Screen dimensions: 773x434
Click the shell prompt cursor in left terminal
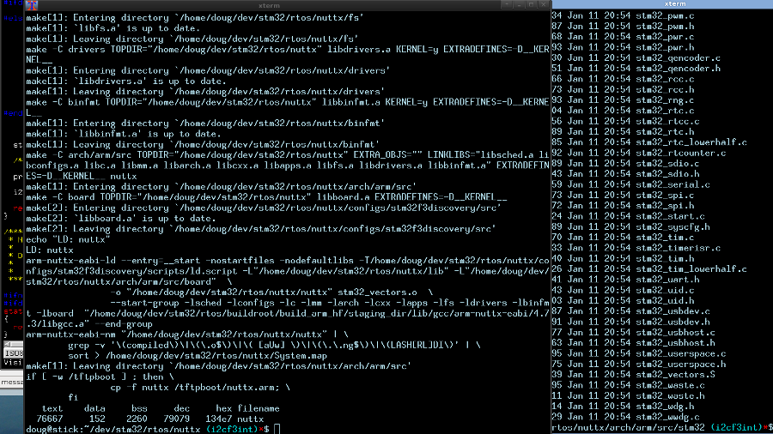[x=277, y=429]
